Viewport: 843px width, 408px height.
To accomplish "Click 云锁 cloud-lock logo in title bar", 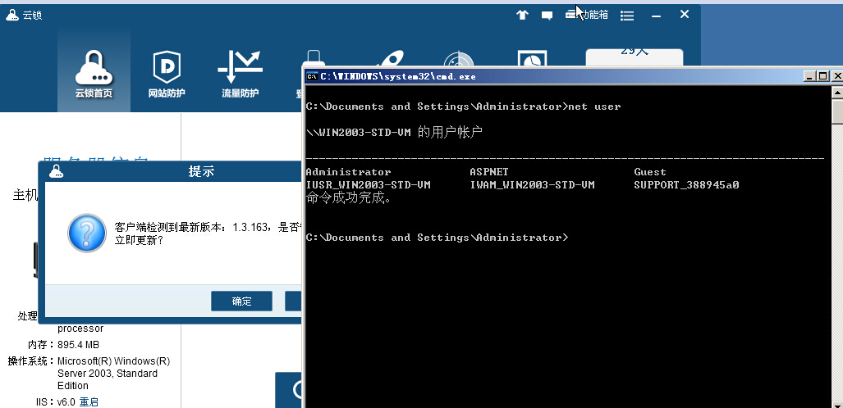I will 12,15.
